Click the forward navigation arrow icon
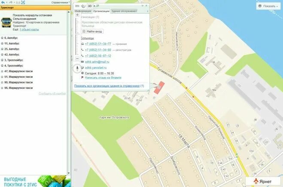The width and height of the screenshot is (283, 187). (11, 2)
